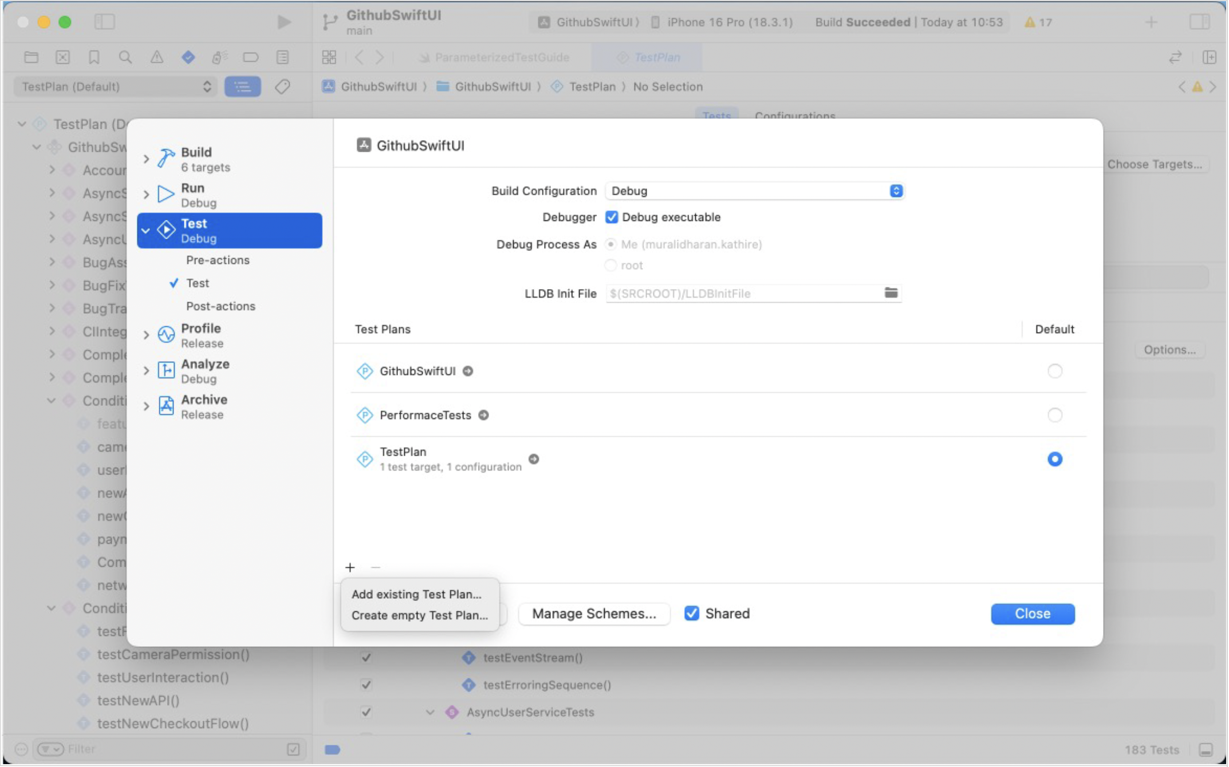Click the Manage Schemes... button
The width and height of the screenshot is (1229, 767).
(x=594, y=614)
